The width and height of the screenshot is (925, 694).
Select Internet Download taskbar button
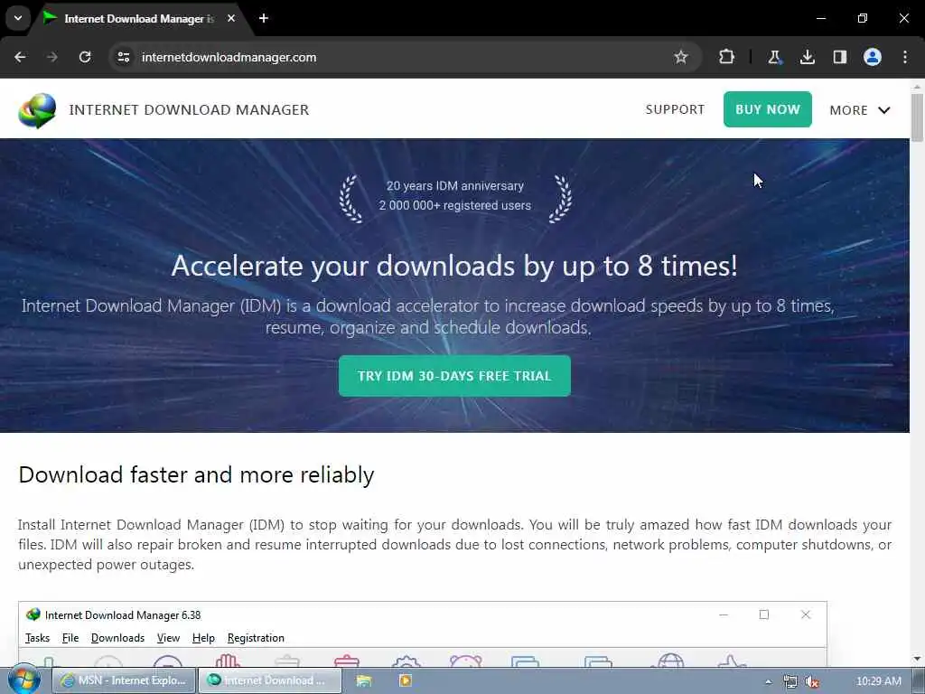269,680
